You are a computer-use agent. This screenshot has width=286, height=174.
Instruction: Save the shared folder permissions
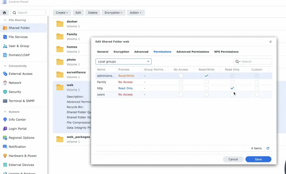258,159
